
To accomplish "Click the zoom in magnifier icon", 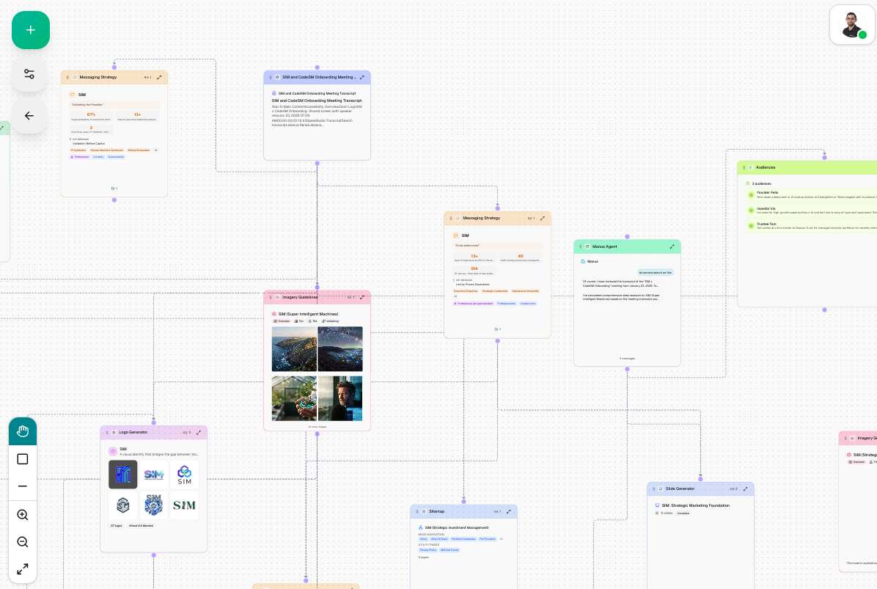I will coord(23,515).
